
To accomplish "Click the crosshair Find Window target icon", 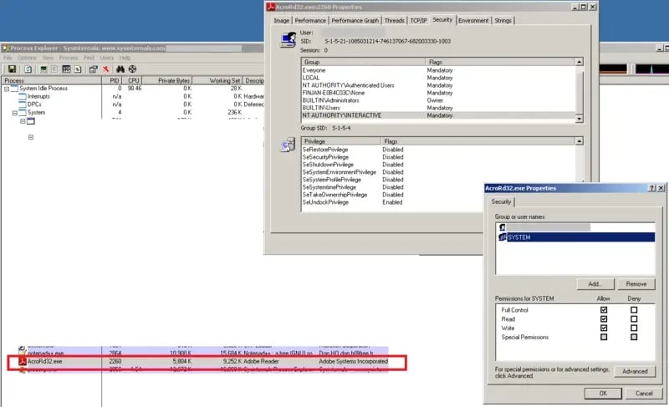I will pos(133,69).
